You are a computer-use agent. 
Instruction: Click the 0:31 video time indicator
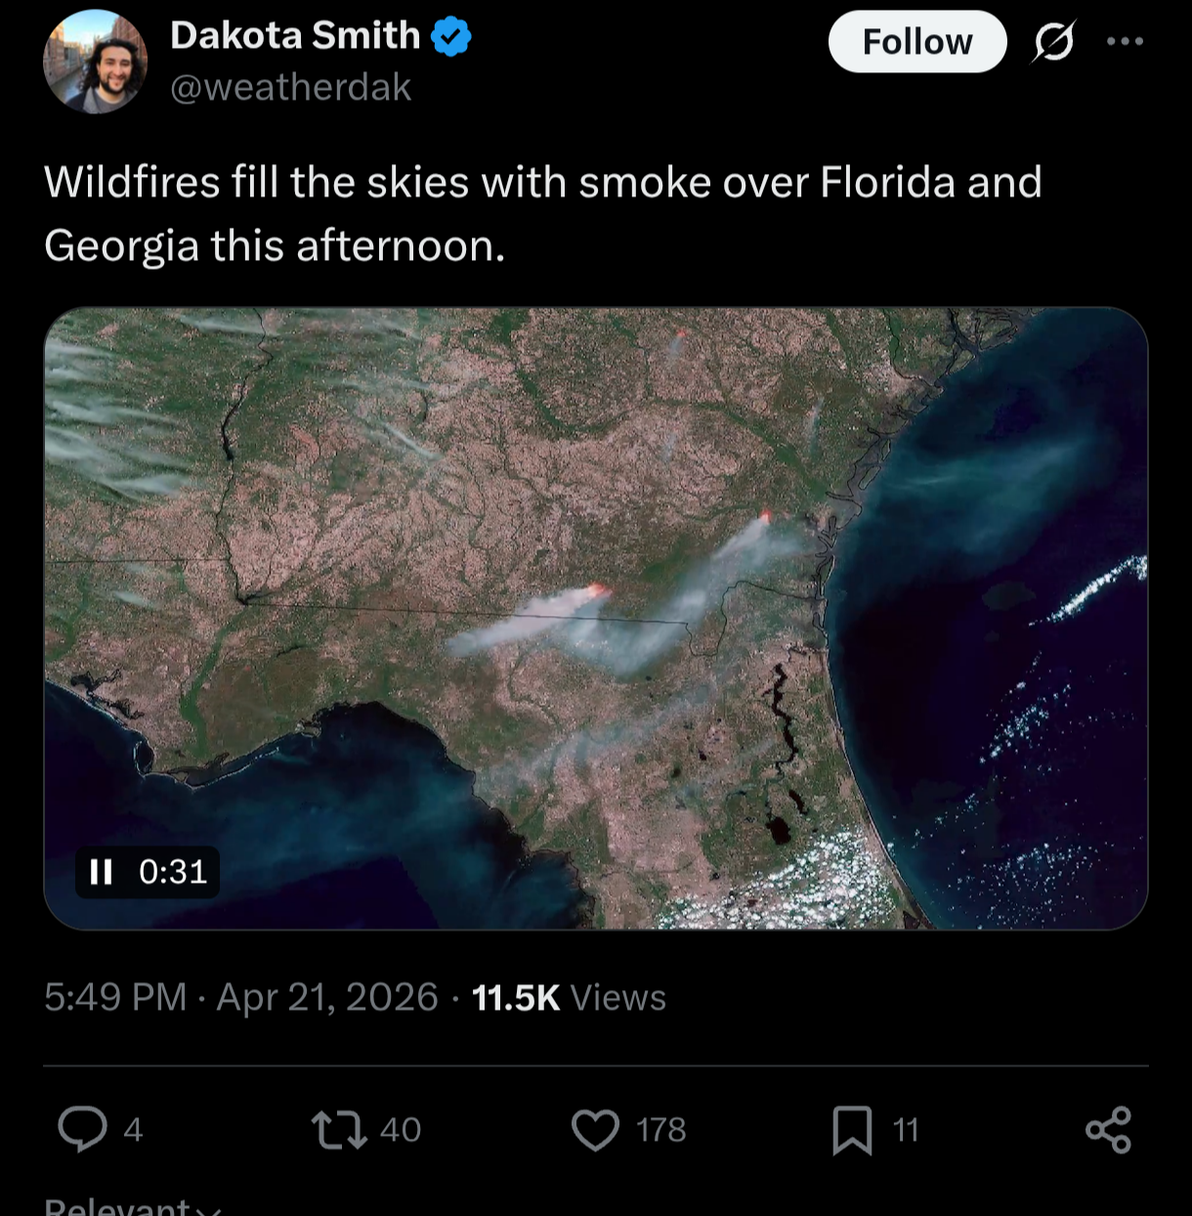pos(173,871)
